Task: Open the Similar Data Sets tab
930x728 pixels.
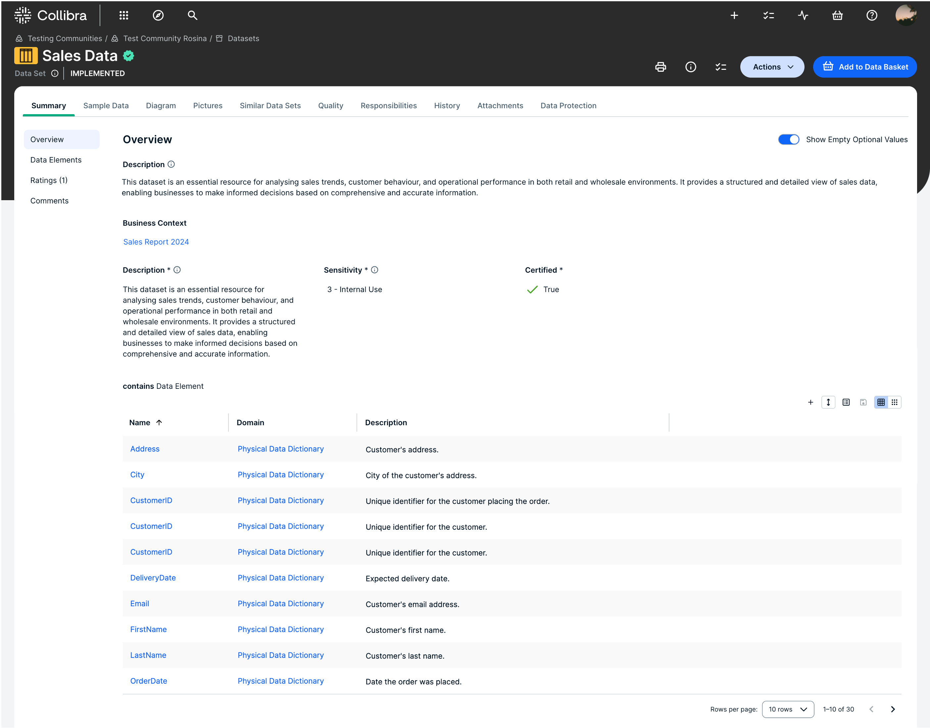Action: click(x=270, y=106)
